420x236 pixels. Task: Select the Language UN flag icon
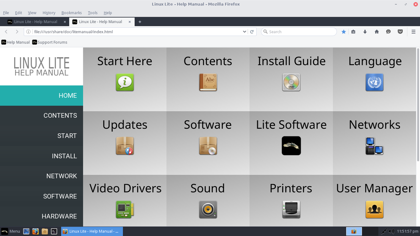(374, 82)
